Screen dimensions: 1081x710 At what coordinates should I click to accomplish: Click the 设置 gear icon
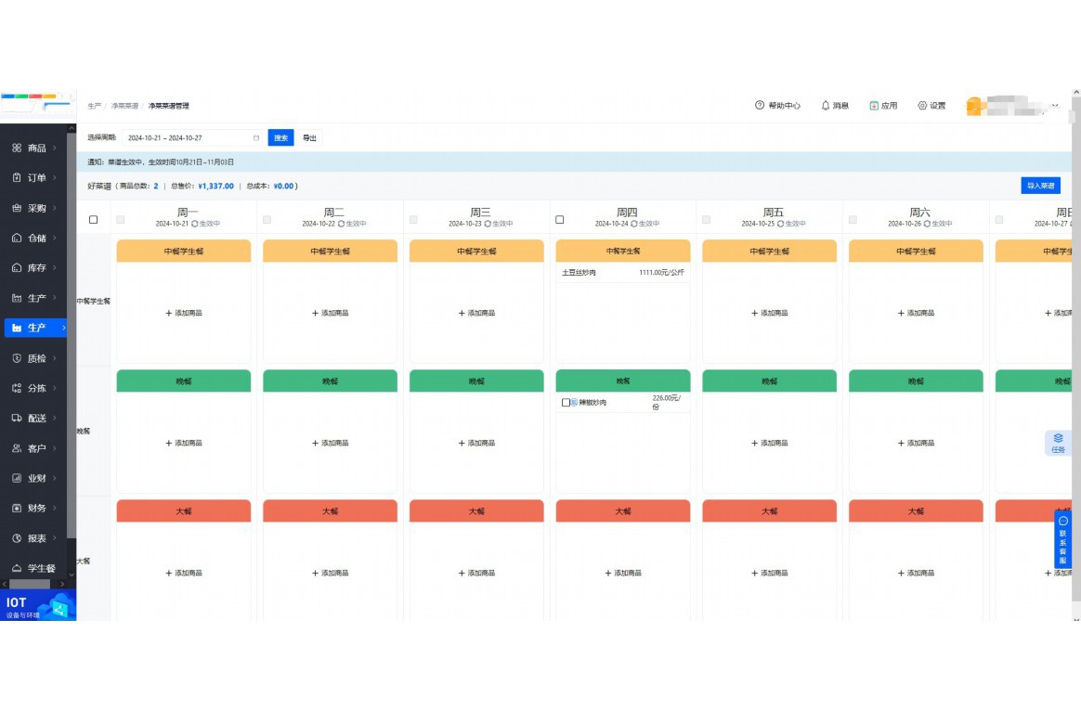[x=922, y=106]
